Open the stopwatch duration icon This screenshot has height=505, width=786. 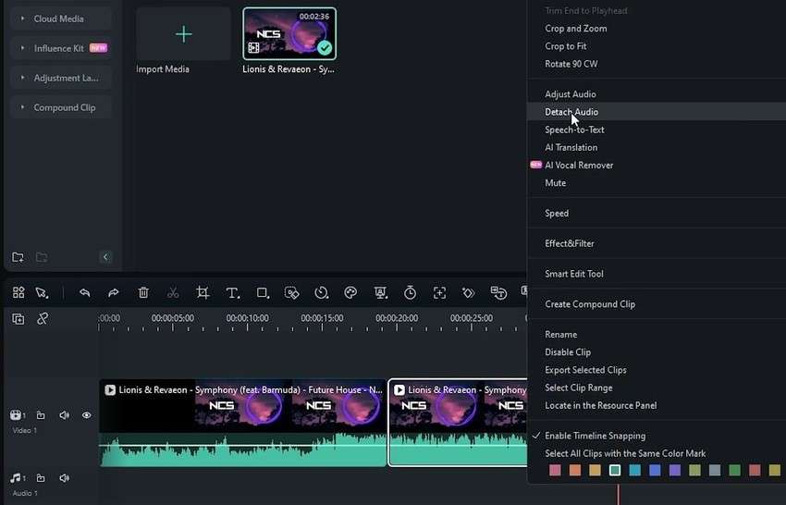(x=410, y=292)
